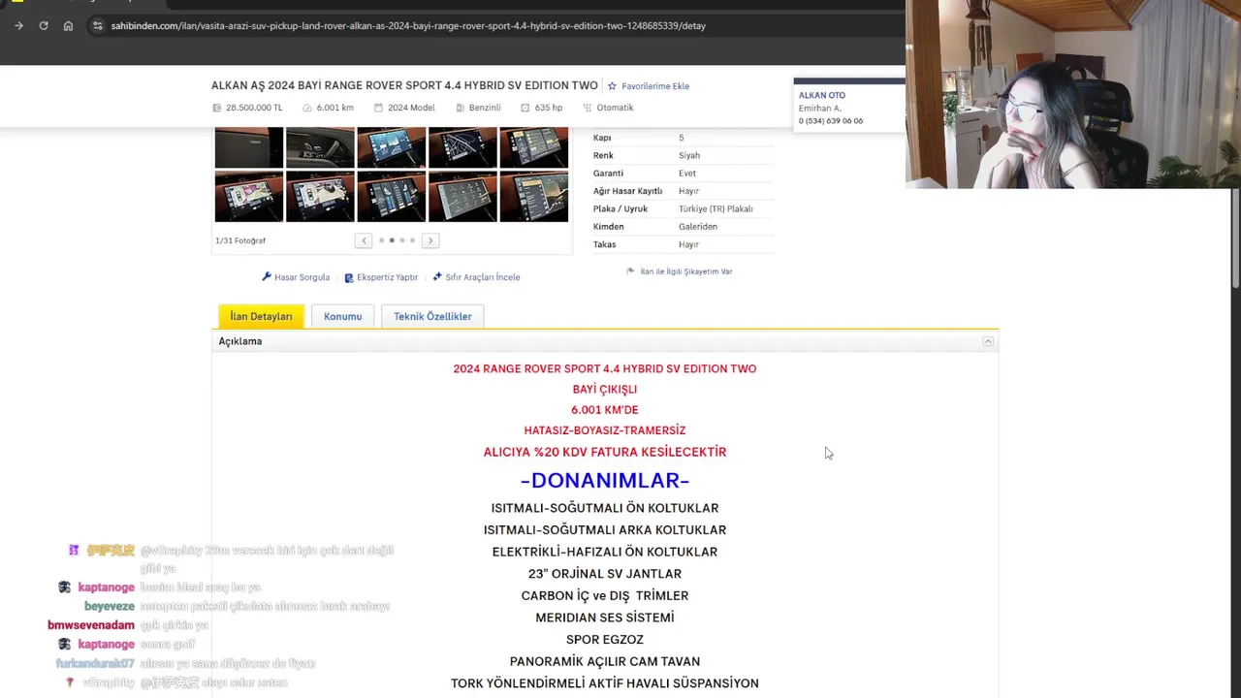
Task: Click the flag icon for listing complaint
Action: coord(630,271)
